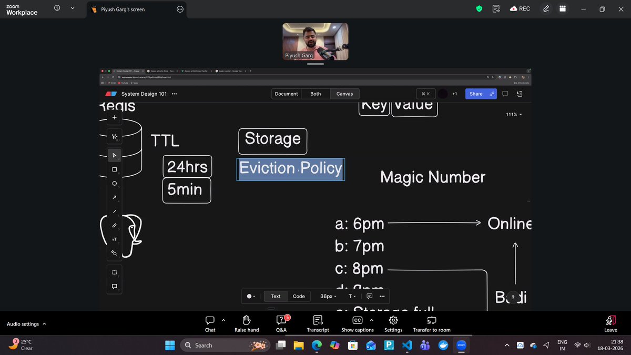Add comment from text formatting bar
The image size is (631, 355).
[369, 296]
